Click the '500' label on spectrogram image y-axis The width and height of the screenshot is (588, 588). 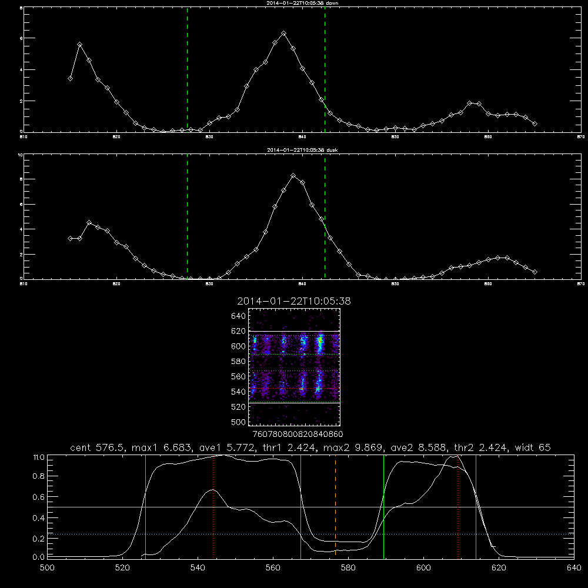[x=238, y=422]
